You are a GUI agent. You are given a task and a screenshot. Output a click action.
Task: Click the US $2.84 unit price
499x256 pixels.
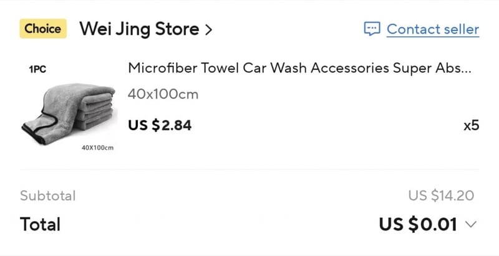pos(160,125)
